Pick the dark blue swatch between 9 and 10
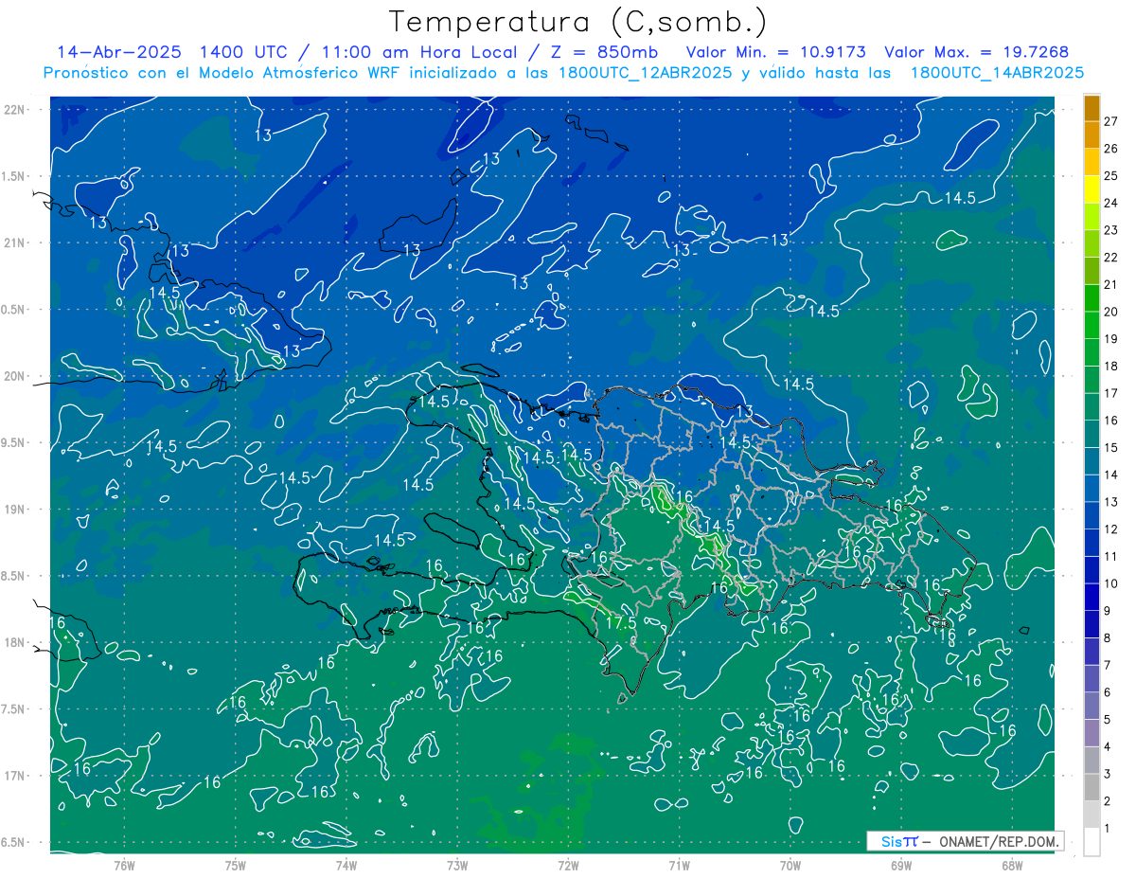 (1092, 597)
